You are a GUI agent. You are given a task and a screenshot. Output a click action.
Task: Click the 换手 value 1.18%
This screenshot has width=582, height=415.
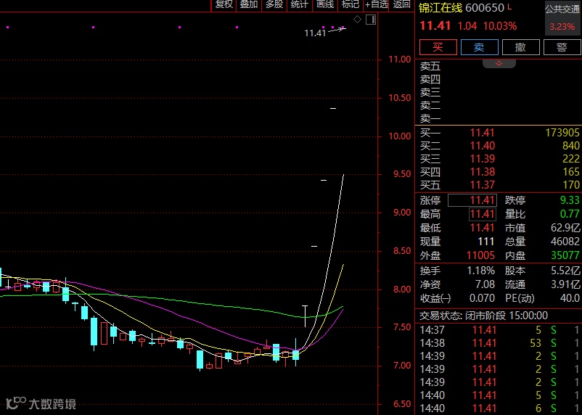pos(480,271)
